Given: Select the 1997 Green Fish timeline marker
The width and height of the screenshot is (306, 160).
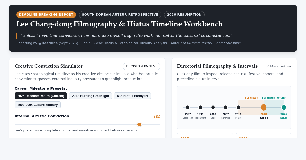Looking at the screenshot, I should [188, 107].
